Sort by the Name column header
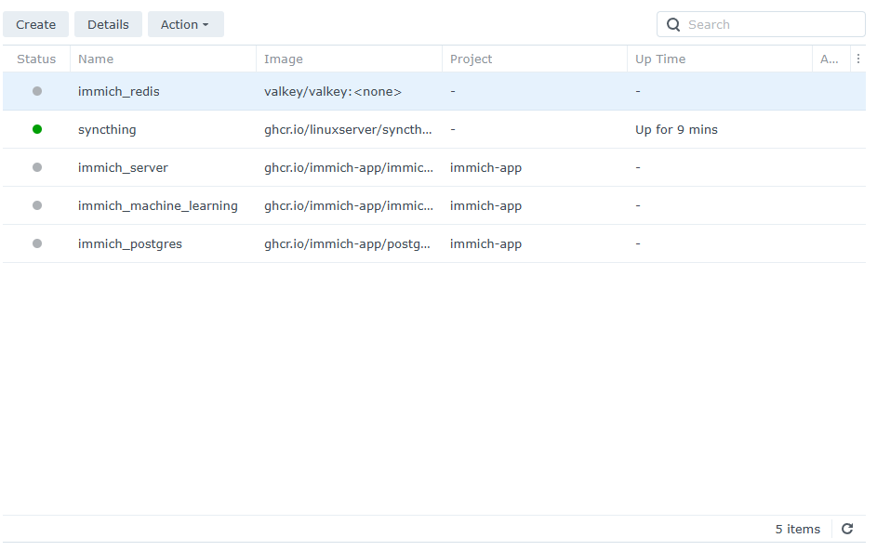The height and width of the screenshot is (551, 877). click(96, 59)
